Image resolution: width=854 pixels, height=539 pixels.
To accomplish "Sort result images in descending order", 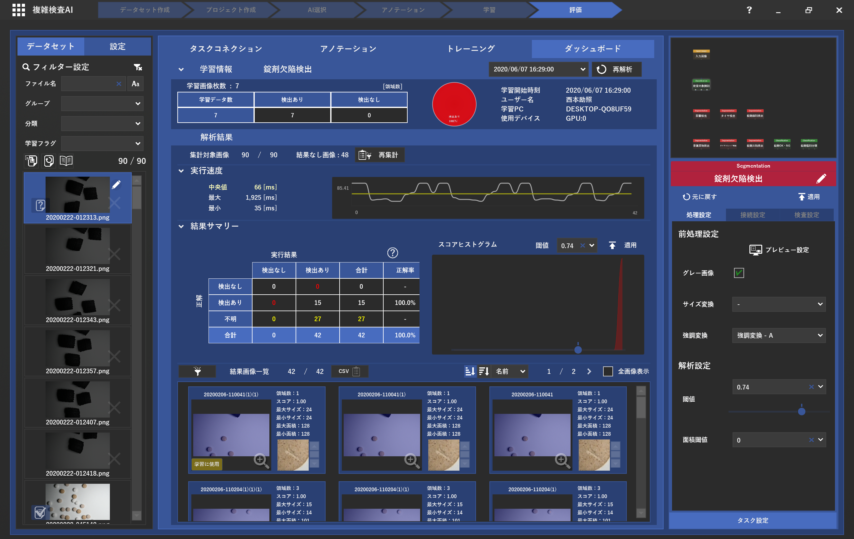I will 484,371.
